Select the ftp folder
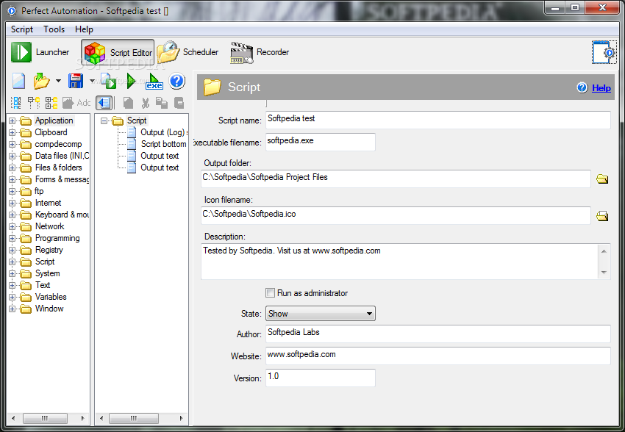 point(39,191)
